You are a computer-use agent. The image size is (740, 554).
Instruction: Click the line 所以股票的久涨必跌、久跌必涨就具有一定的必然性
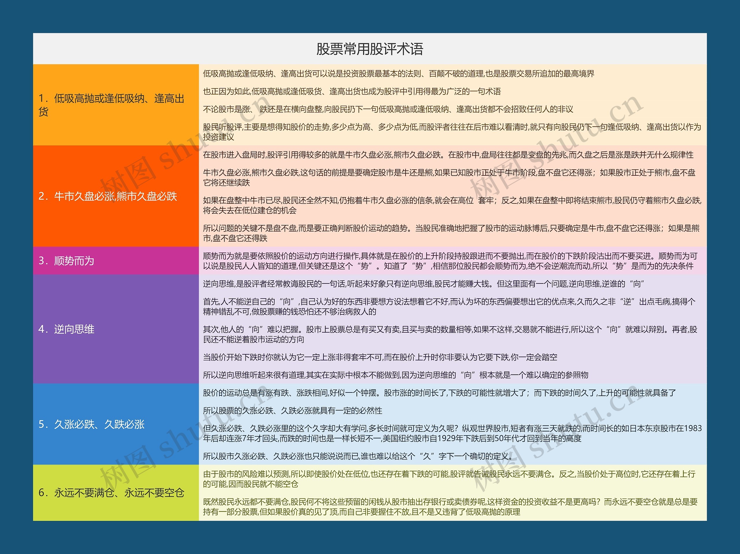[x=293, y=410]
